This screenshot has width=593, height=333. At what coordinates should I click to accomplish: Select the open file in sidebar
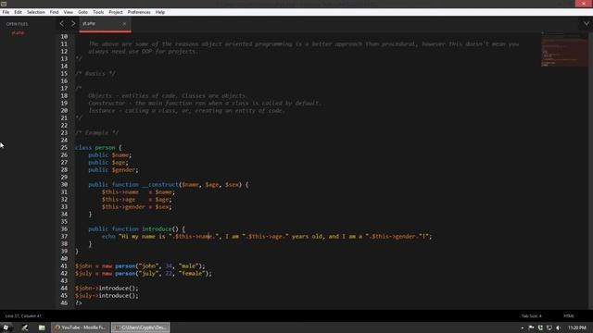pos(18,33)
